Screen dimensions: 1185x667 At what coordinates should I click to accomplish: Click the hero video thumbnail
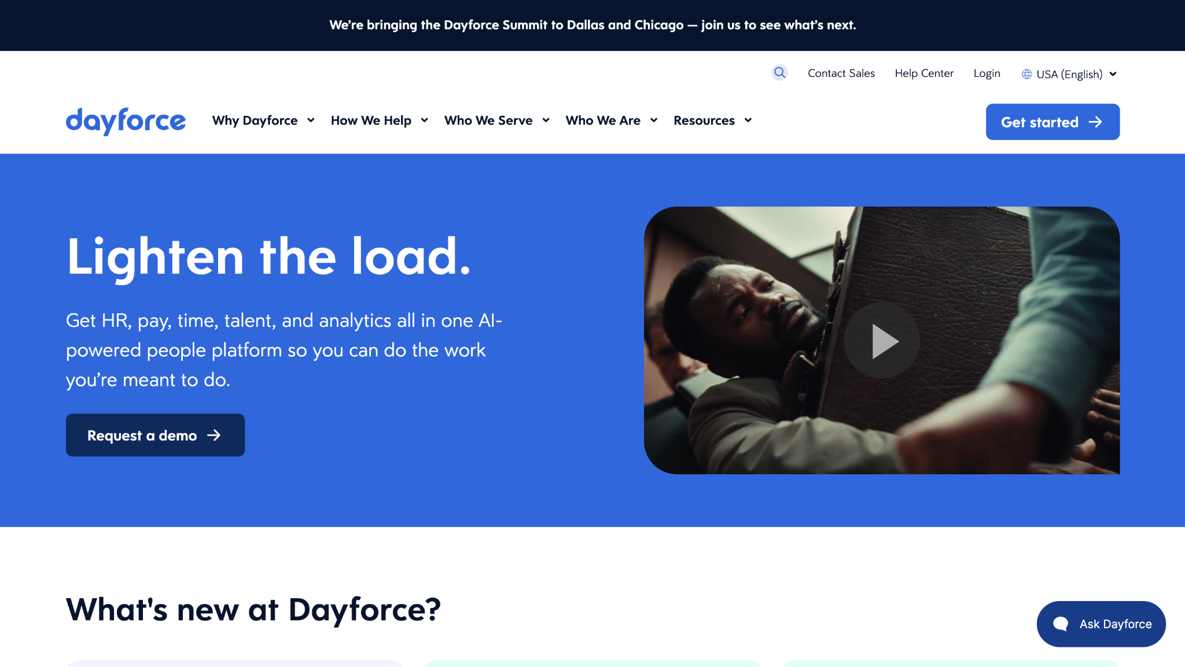[x=882, y=340]
